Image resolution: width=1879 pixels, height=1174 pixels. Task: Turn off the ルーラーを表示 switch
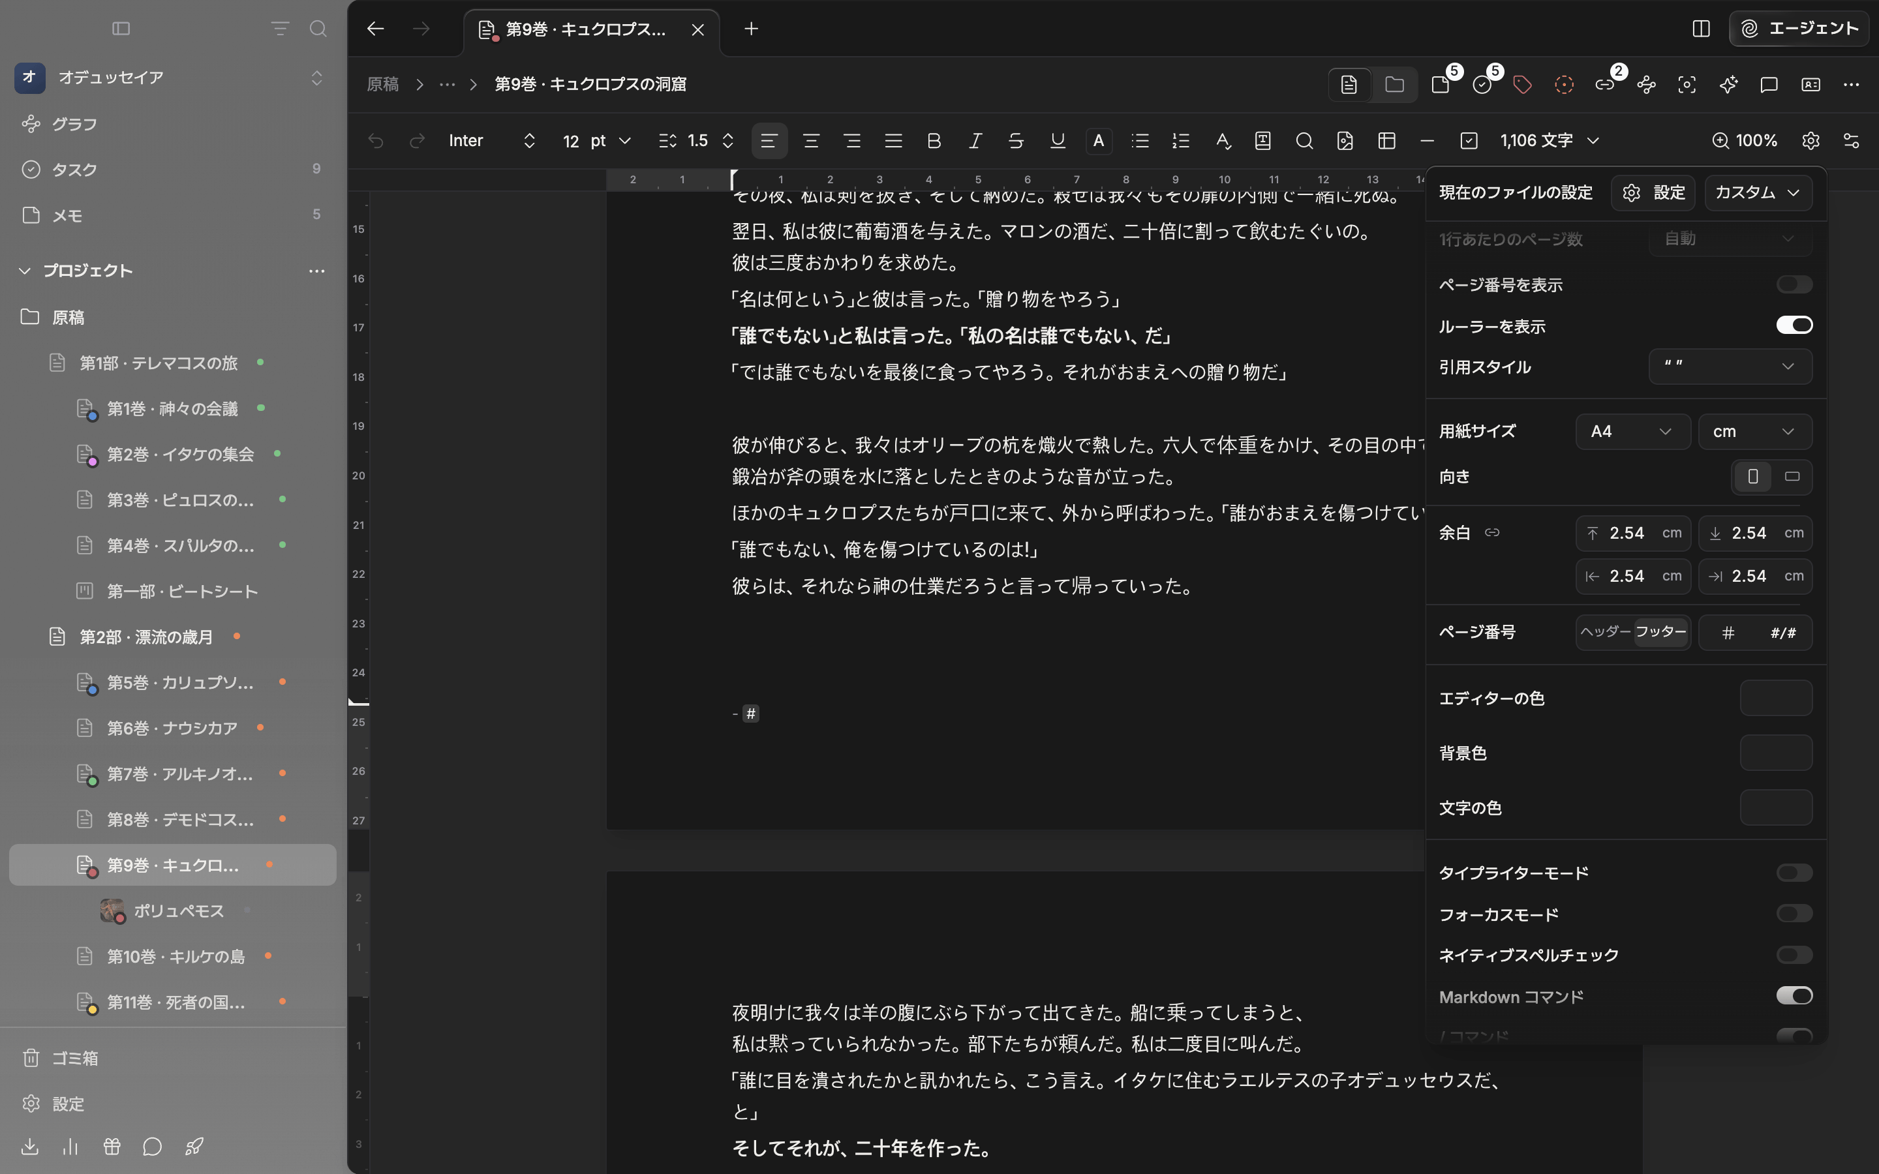click(1794, 325)
